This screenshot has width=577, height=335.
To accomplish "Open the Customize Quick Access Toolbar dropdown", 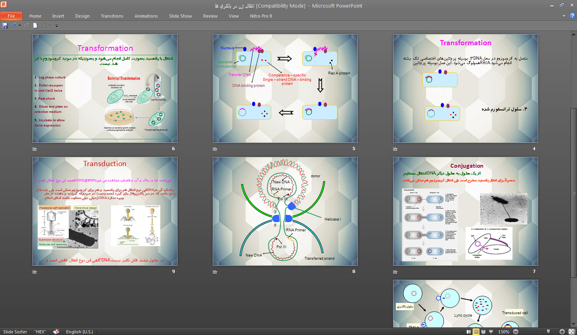I will pyautogui.click(x=56, y=26).
